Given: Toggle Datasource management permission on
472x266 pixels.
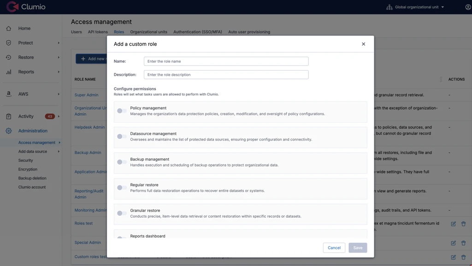Looking at the screenshot, I should (122, 136).
